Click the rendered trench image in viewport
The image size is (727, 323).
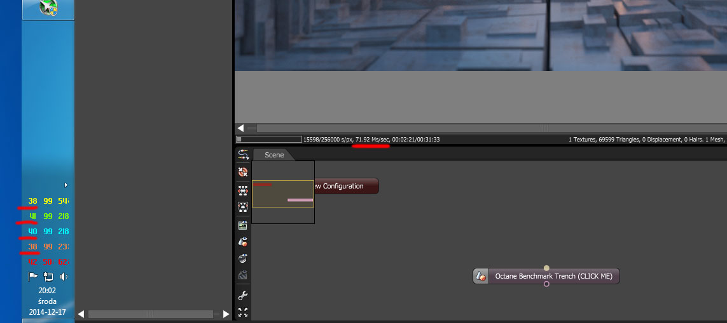tap(481, 35)
